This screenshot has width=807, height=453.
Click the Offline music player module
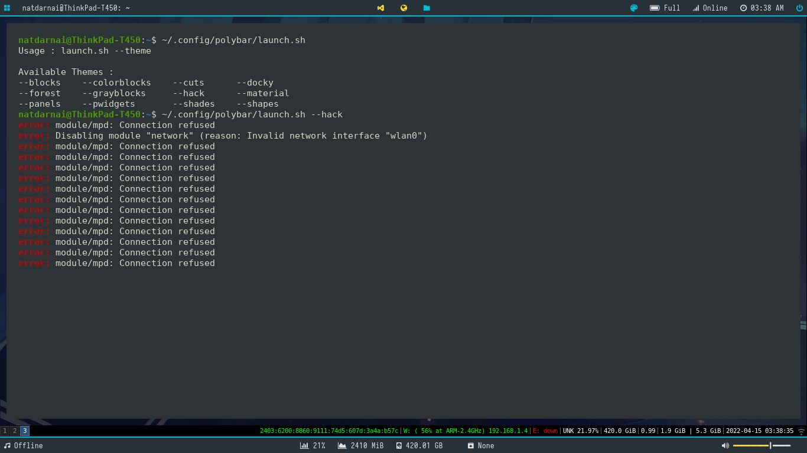pyautogui.click(x=24, y=445)
